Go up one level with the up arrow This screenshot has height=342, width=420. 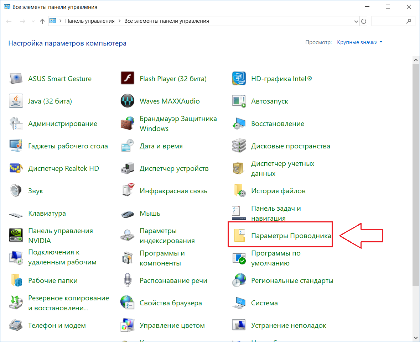pyautogui.click(x=42, y=21)
